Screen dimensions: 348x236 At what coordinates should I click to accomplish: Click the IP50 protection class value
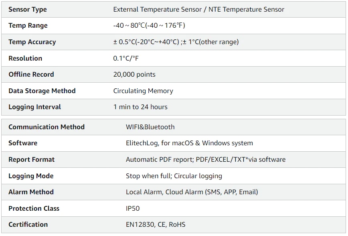point(133,208)
